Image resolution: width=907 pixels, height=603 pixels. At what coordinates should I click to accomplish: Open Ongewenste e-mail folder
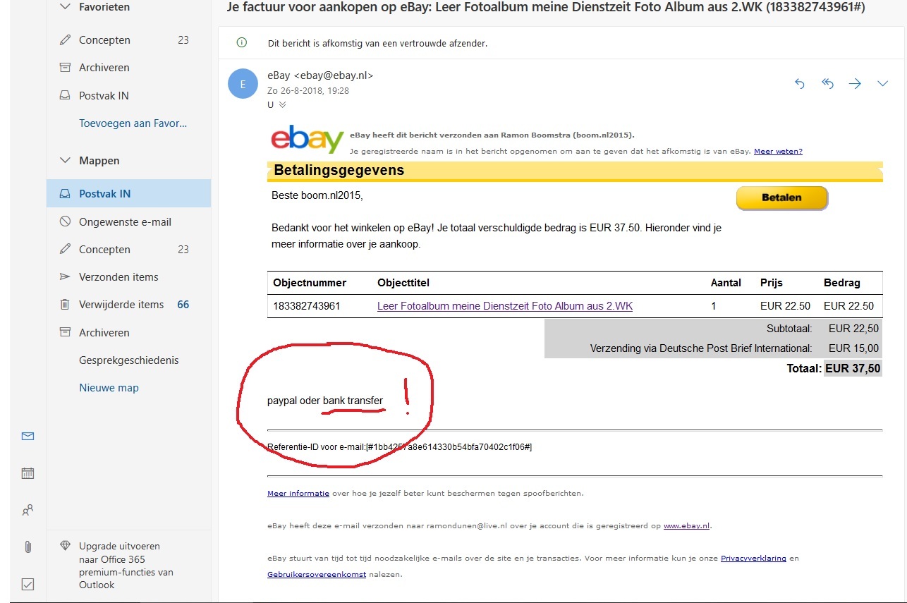tap(125, 221)
